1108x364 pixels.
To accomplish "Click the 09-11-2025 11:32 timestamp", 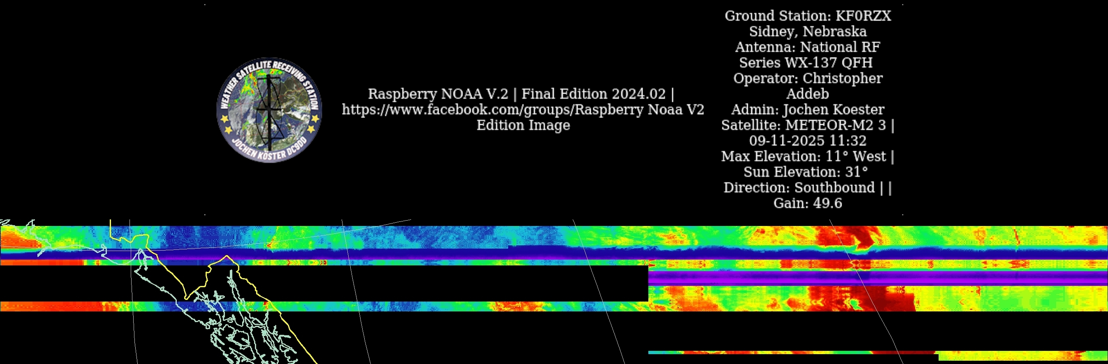I will tap(807, 141).
